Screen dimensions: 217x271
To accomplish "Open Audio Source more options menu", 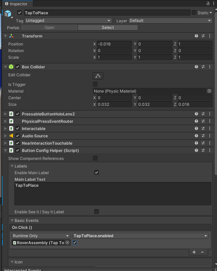I will (210, 136).
